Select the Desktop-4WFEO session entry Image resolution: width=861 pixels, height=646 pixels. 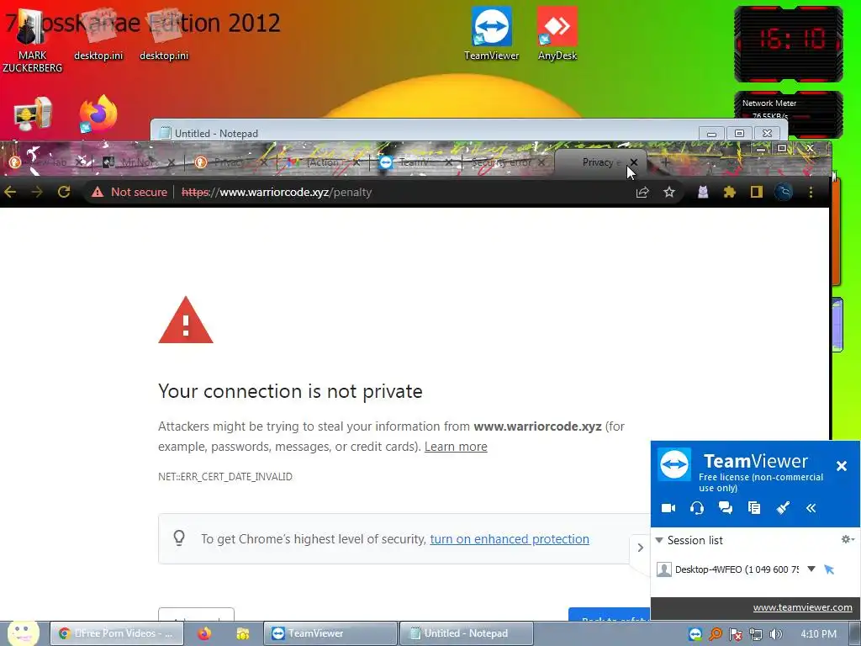point(737,569)
